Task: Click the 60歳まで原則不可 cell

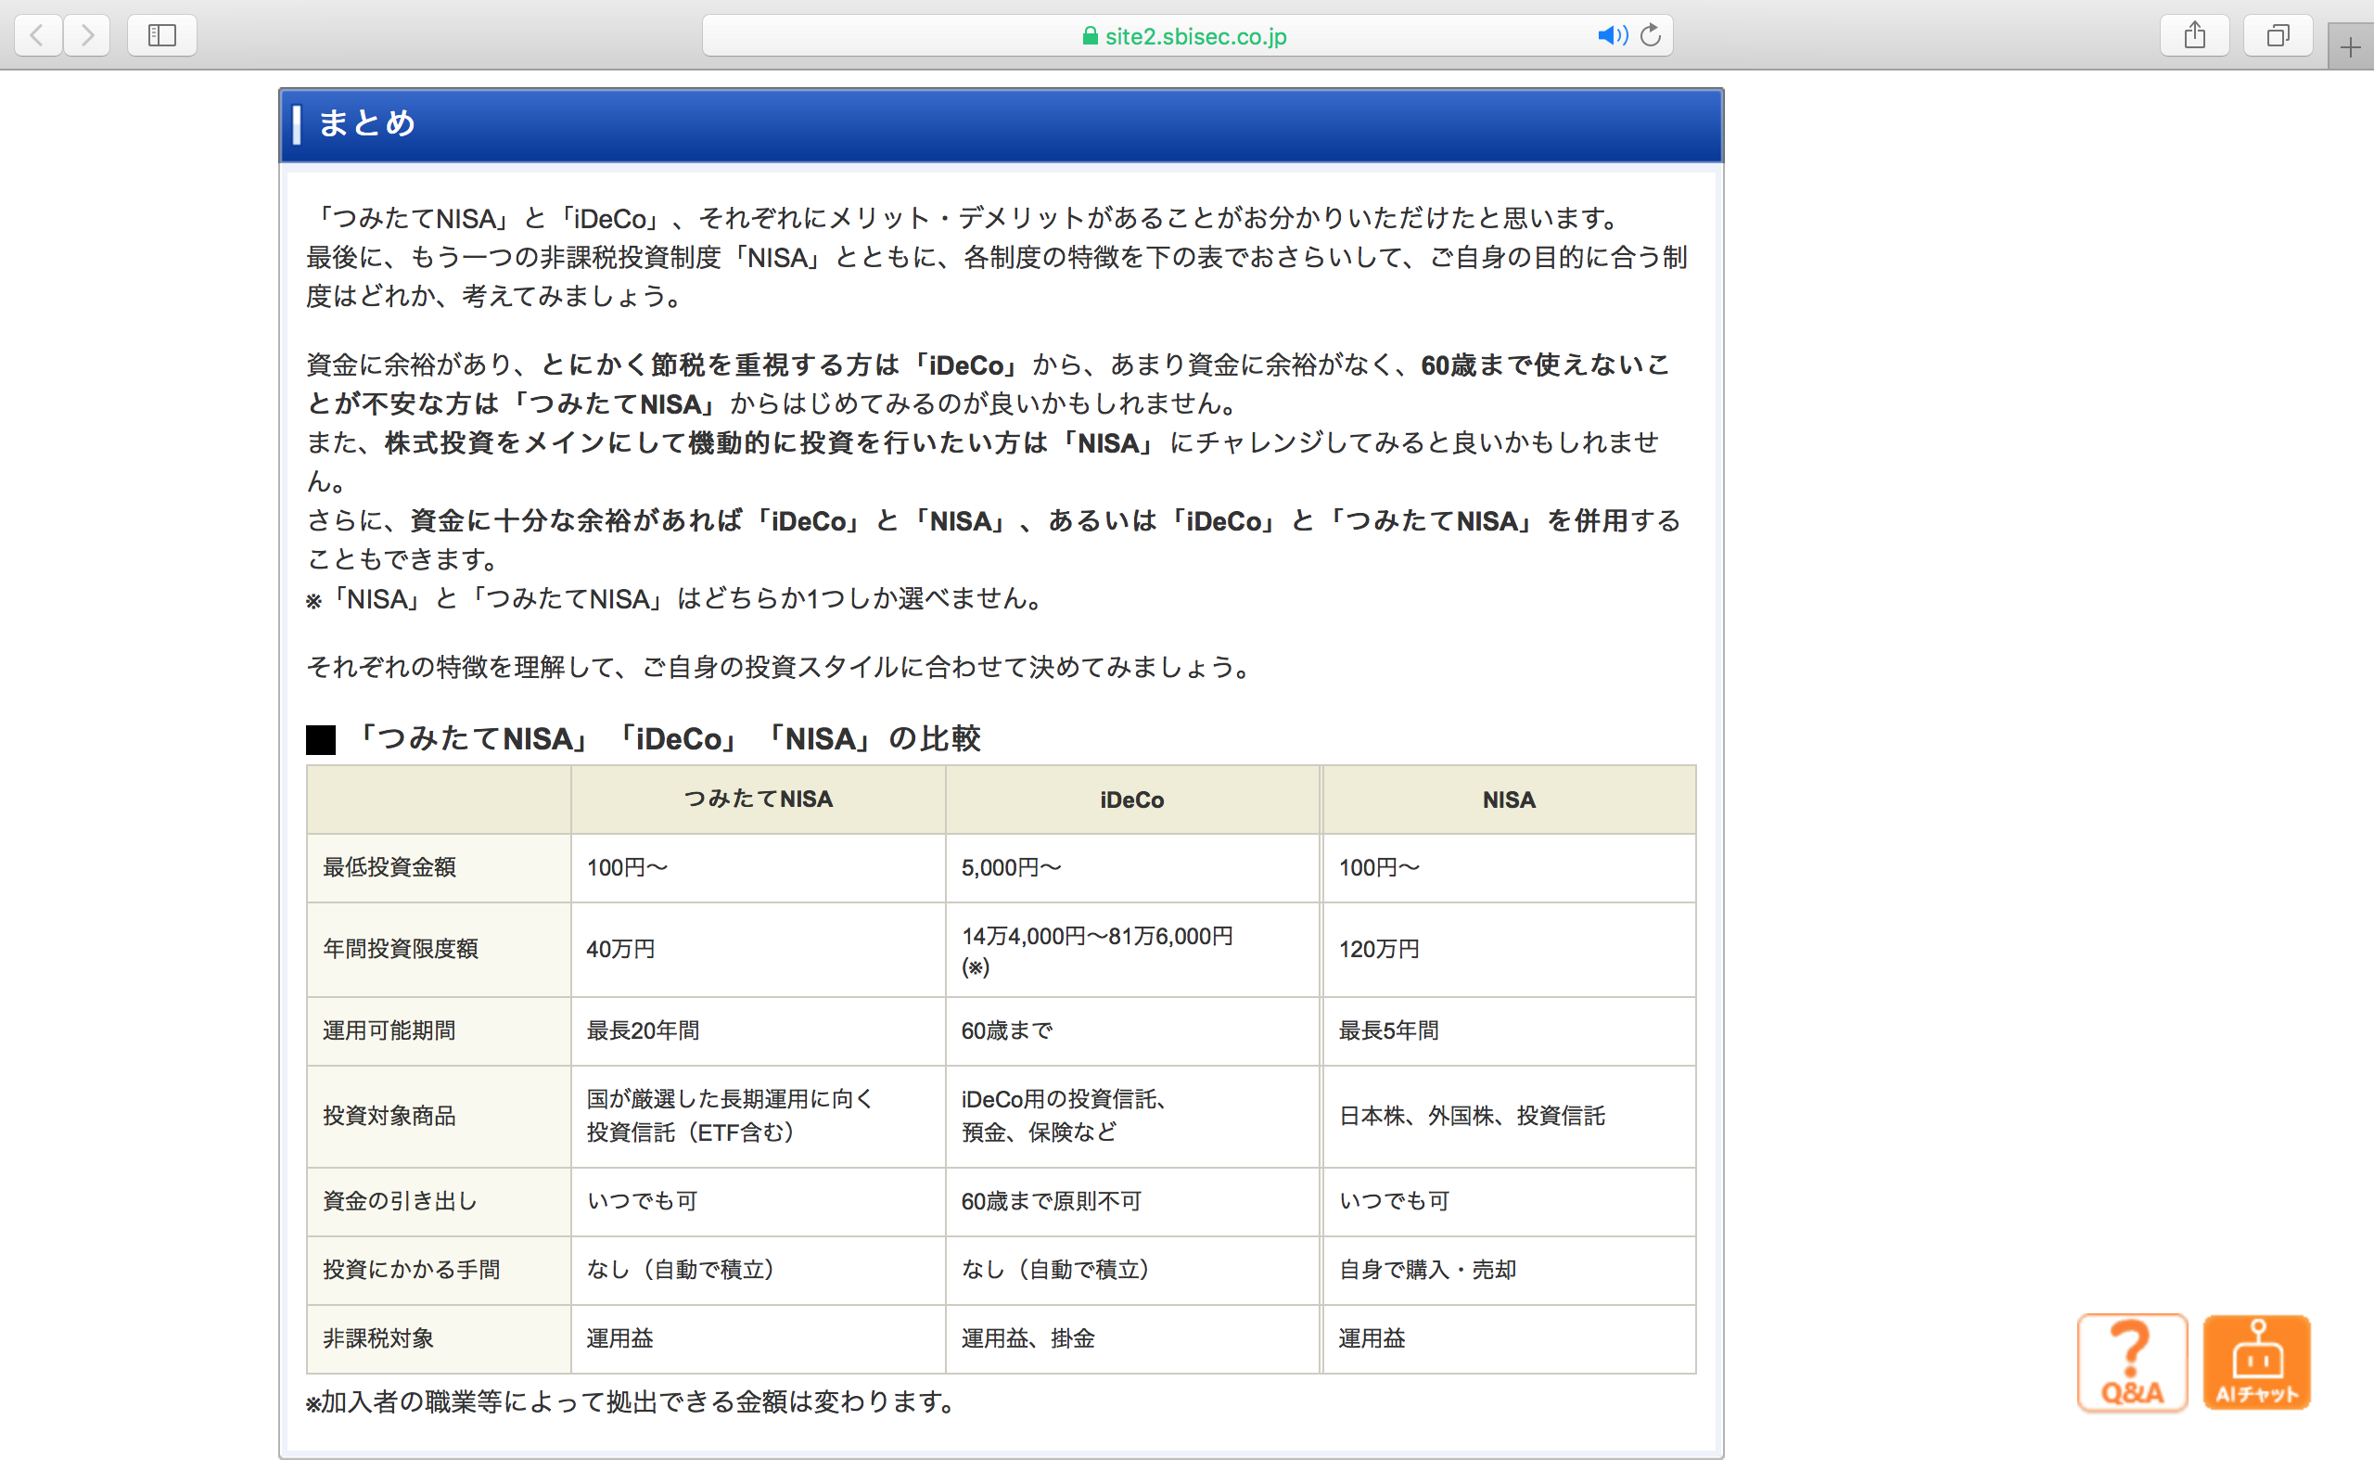Action: [1132, 1201]
